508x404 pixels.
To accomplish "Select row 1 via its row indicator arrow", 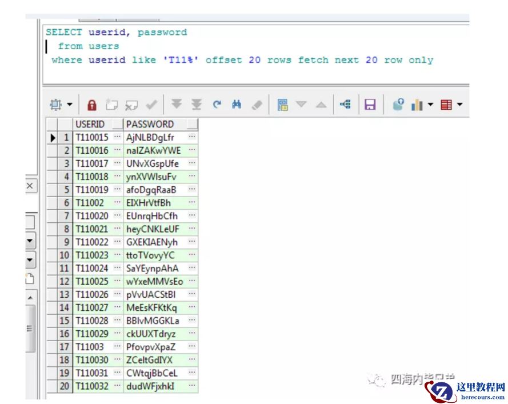I will (52, 138).
